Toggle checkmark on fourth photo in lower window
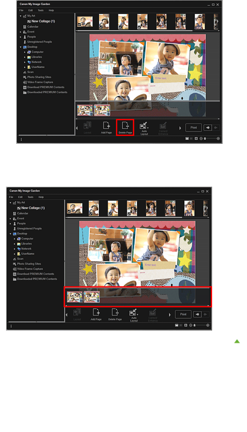This screenshot has height=432, width=247. [x=129, y=214]
